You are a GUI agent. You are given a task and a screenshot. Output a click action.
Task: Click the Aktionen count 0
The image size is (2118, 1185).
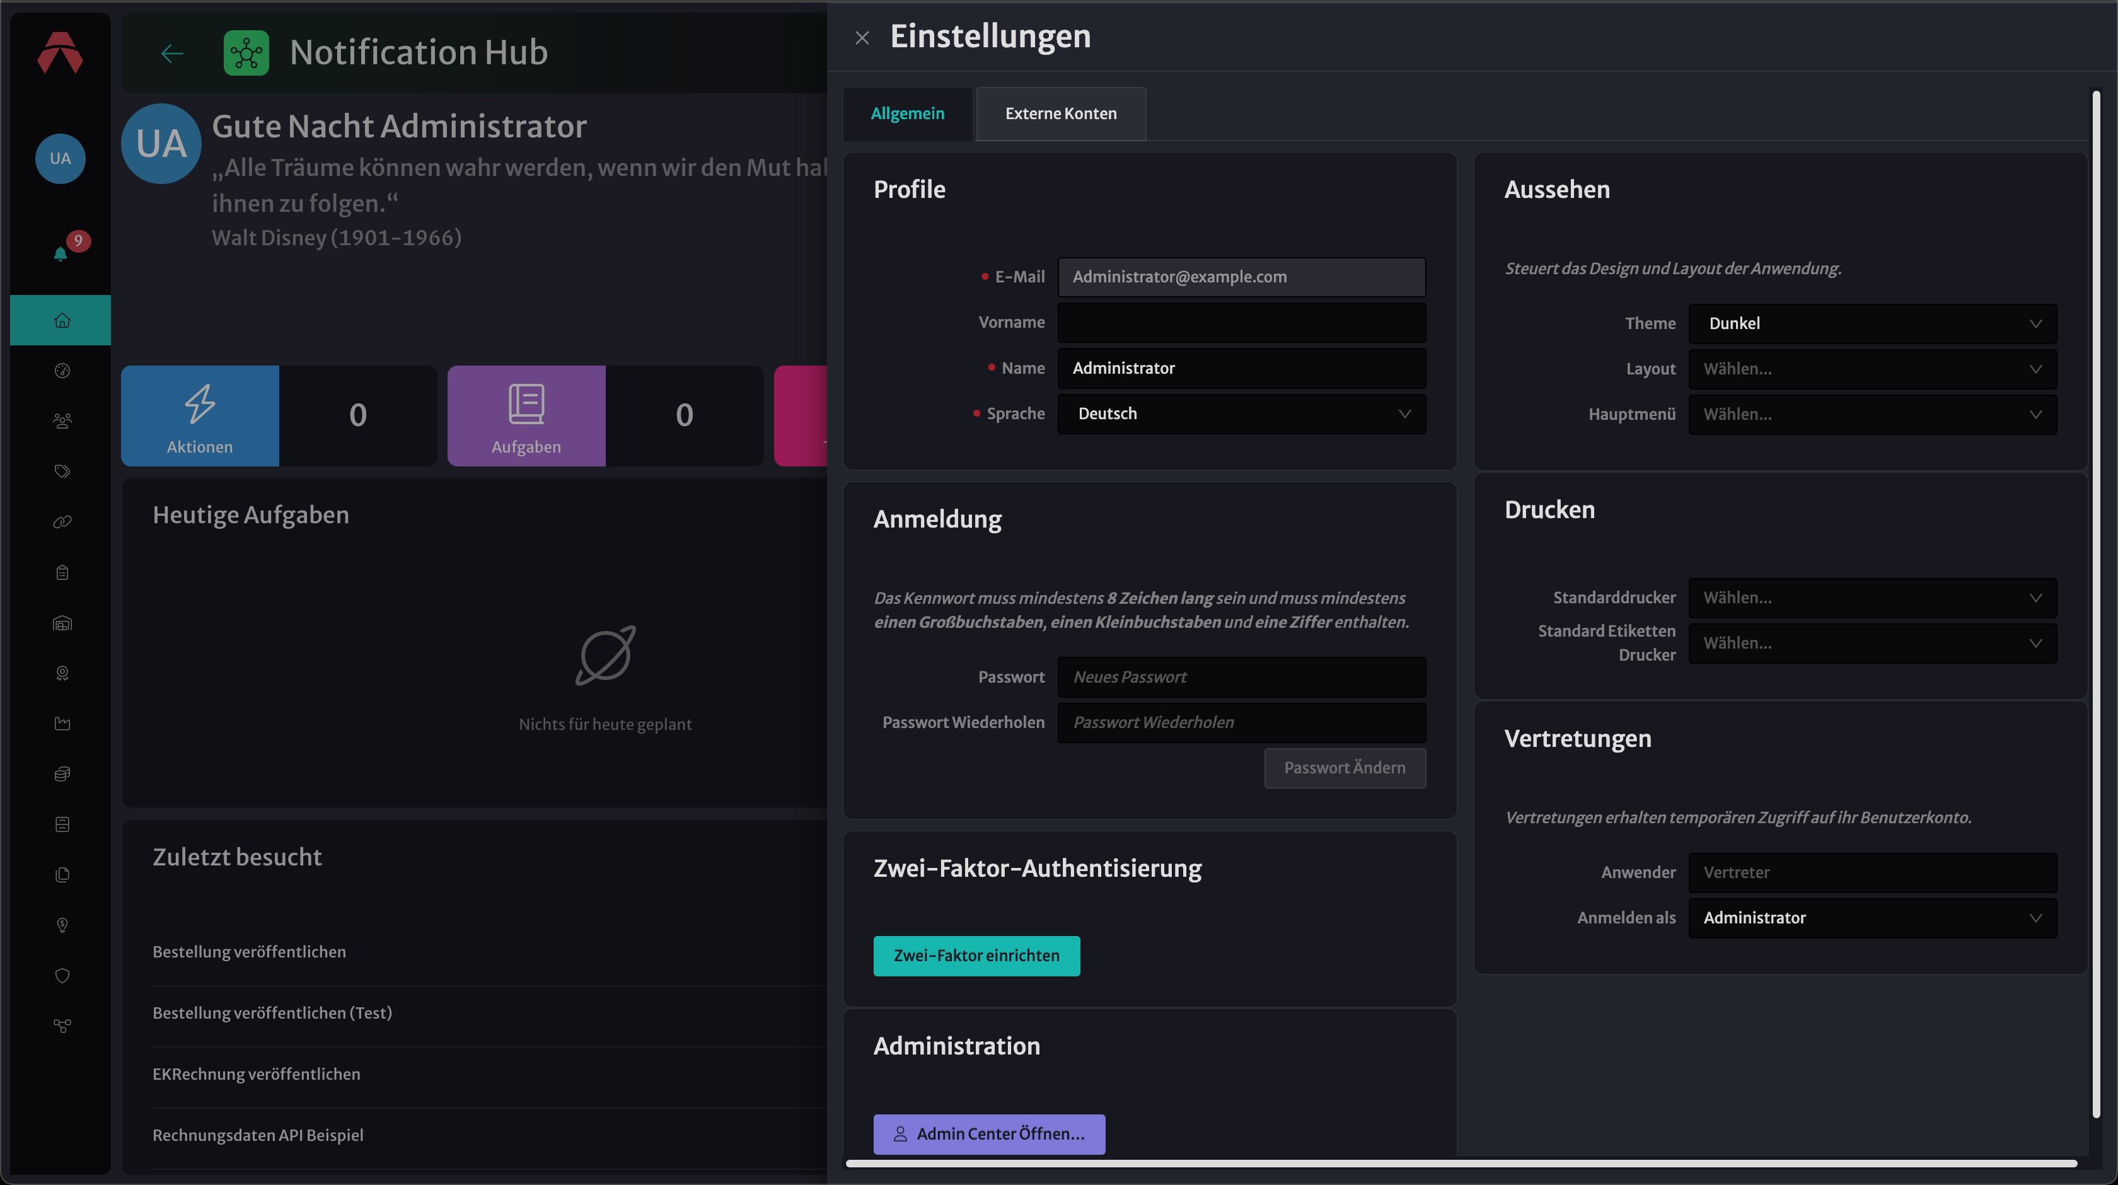(x=357, y=415)
